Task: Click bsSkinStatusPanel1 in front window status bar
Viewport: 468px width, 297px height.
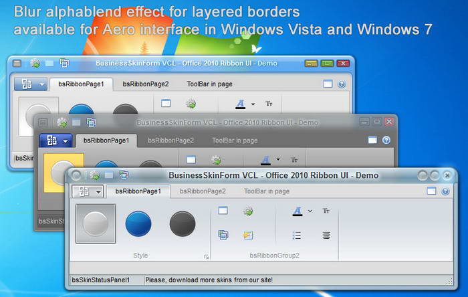Action: pyautogui.click(x=101, y=280)
